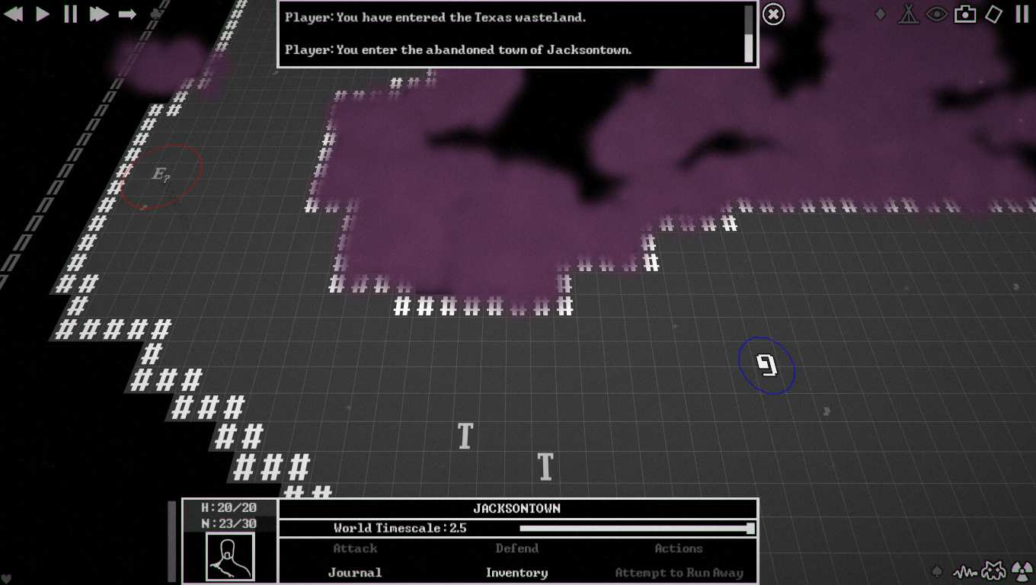The height and width of the screenshot is (585, 1036).
Task: Click the heartbeat pulse icon
Action: coord(964,571)
